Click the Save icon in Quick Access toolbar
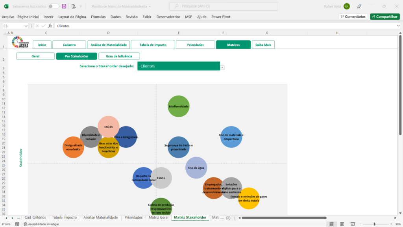 coord(63,6)
